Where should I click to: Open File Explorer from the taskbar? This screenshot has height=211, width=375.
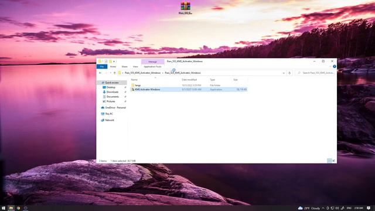tap(11, 208)
